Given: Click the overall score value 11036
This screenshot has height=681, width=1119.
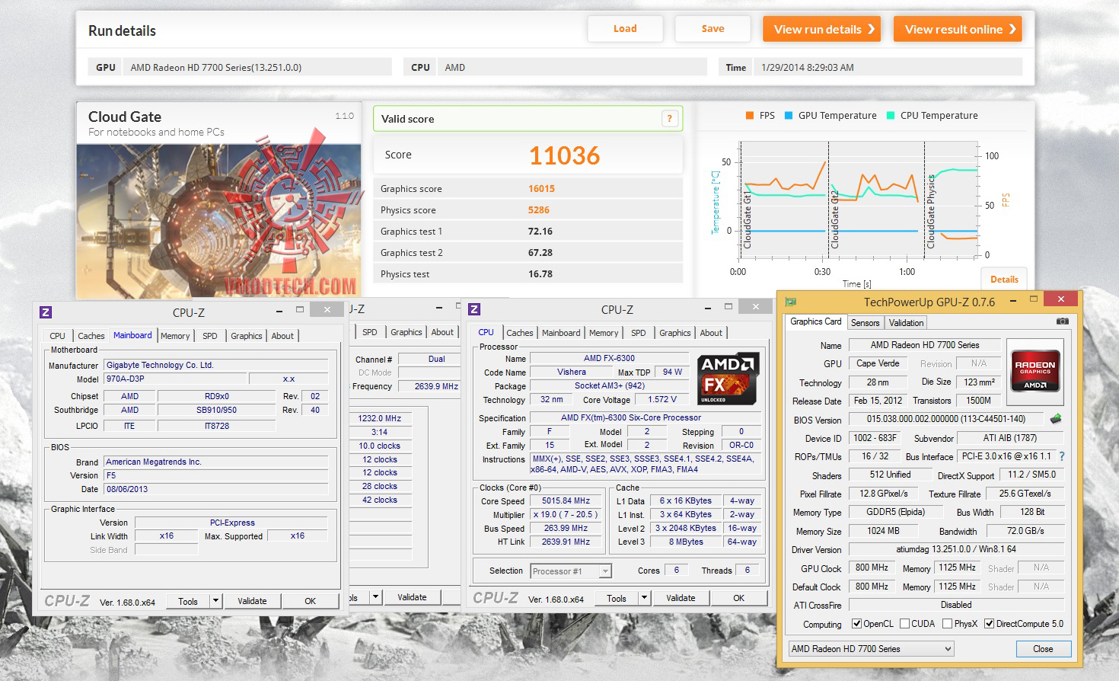Looking at the screenshot, I should 564,155.
